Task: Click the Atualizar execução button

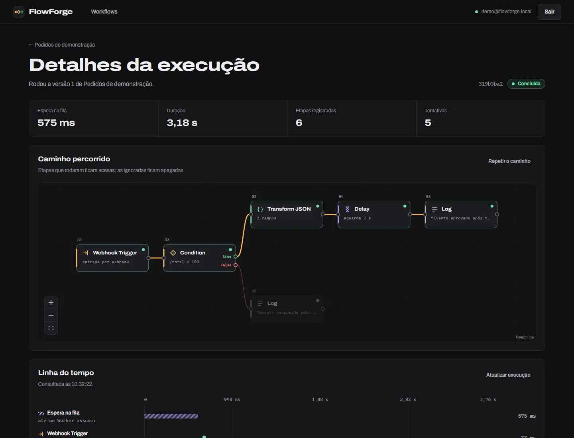Action: (x=508, y=375)
